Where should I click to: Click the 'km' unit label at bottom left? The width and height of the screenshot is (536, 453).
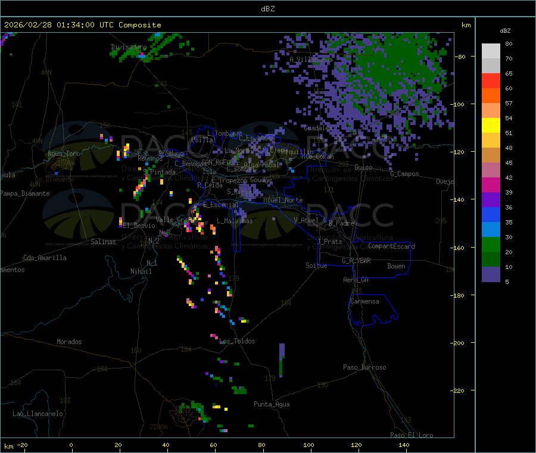(x=8, y=446)
